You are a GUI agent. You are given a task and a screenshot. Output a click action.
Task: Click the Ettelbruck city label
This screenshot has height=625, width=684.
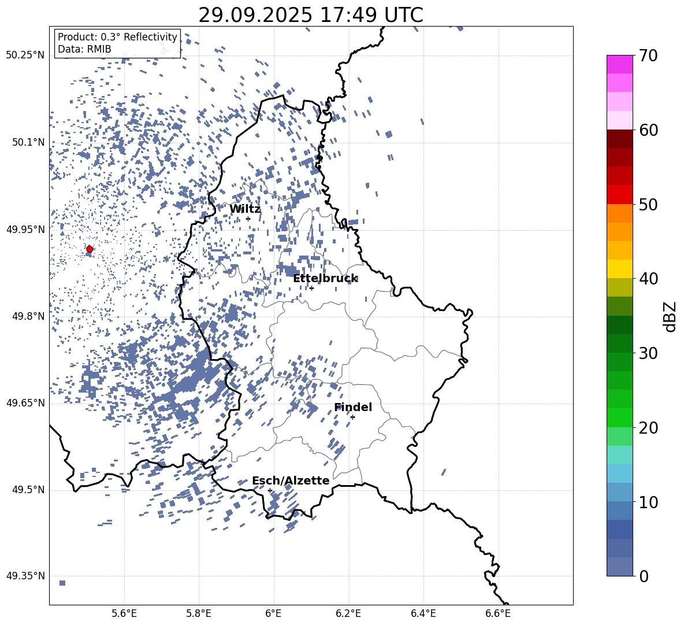click(x=325, y=279)
